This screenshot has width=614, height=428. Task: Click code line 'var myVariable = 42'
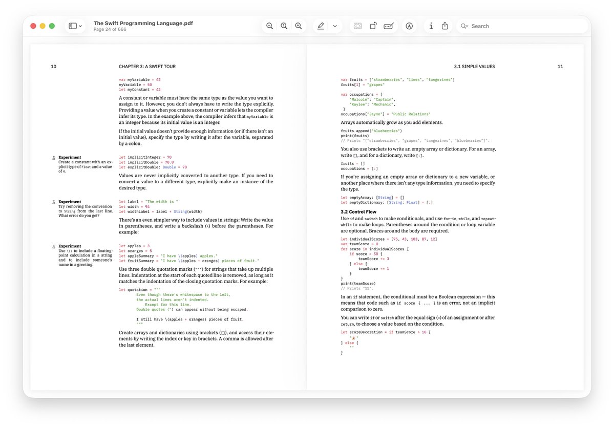140,79
